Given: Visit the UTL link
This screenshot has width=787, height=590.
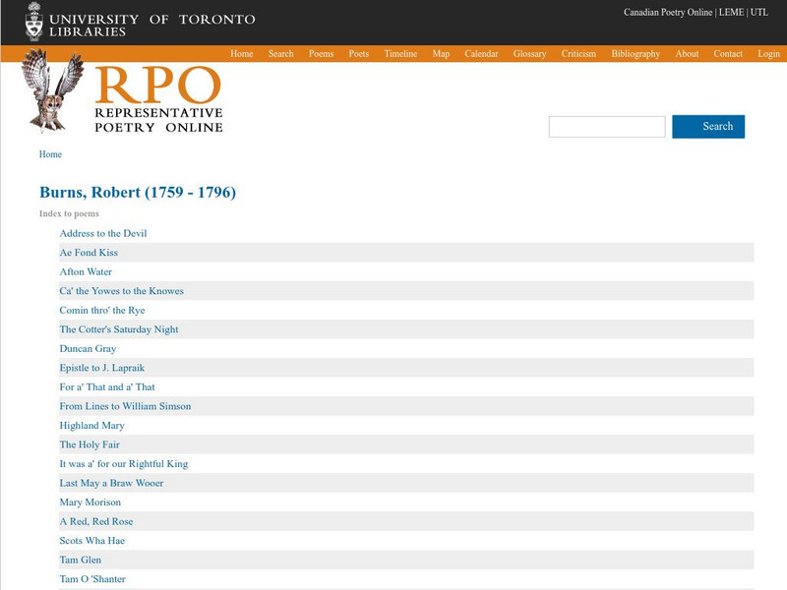Looking at the screenshot, I should 758,12.
